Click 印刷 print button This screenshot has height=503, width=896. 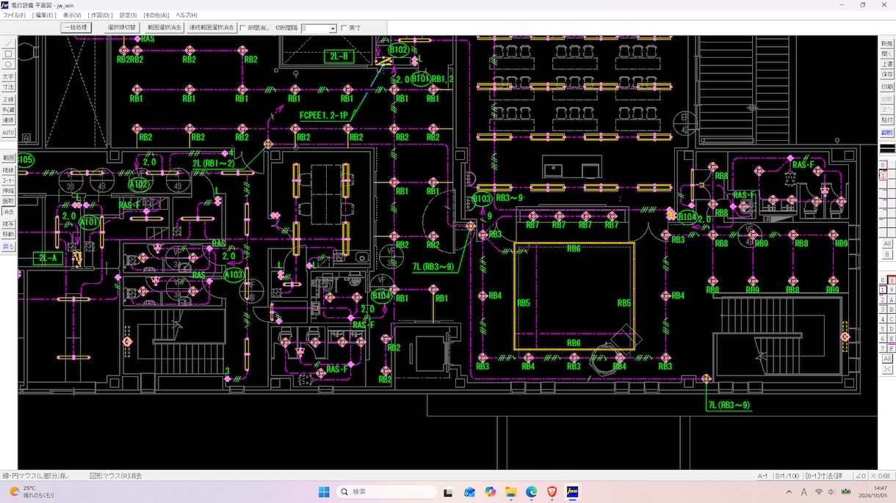(x=887, y=87)
